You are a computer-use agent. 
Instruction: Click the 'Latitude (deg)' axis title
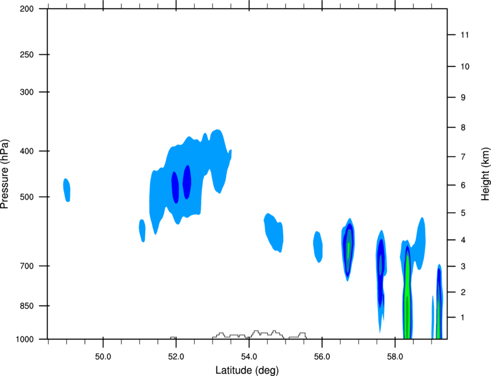point(247,370)
